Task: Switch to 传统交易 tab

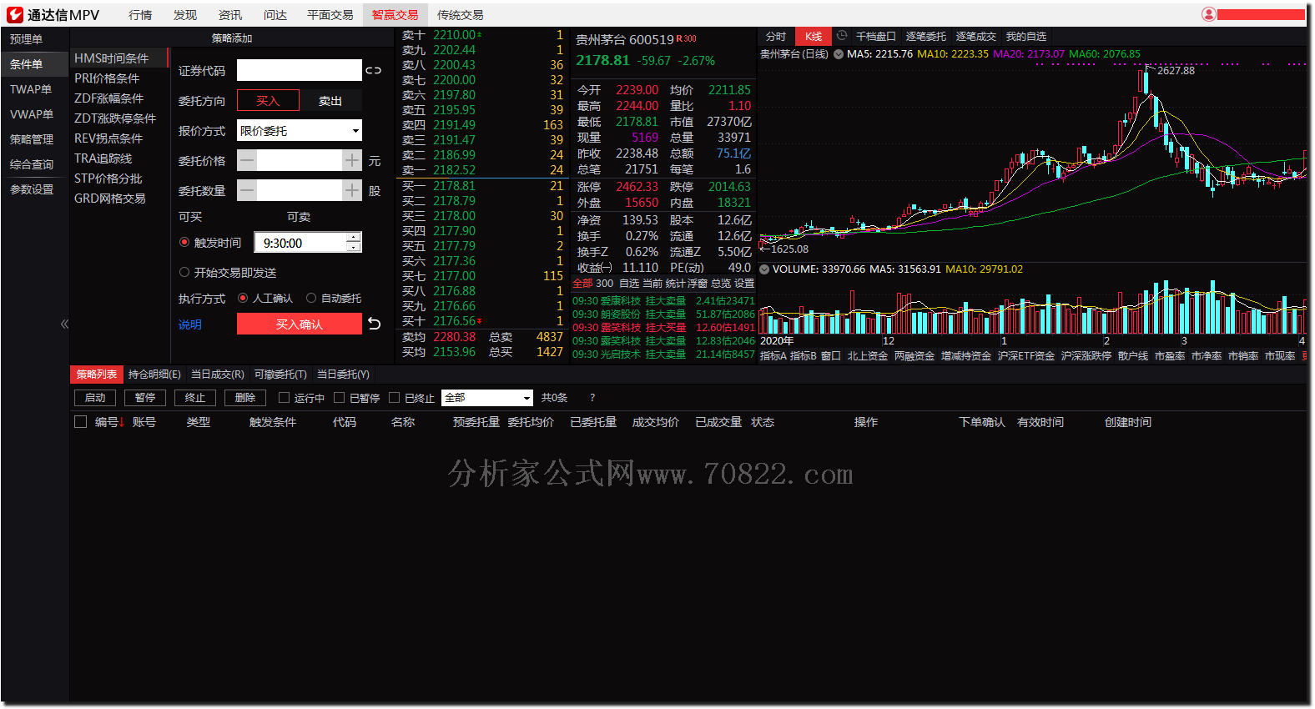Action: 461,15
